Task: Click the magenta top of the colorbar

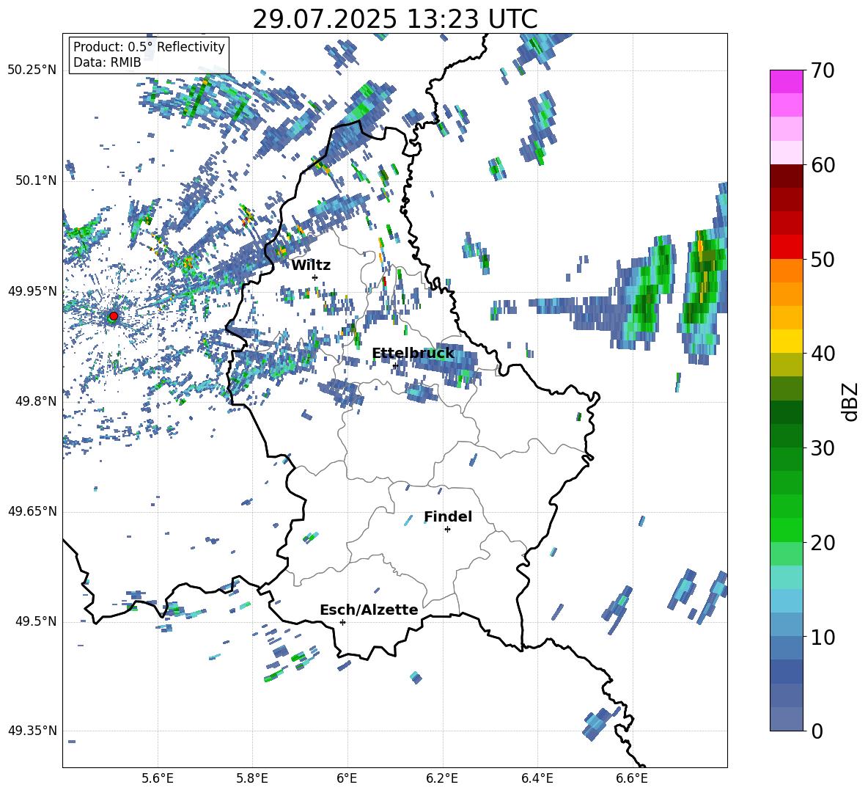Action: [x=786, y=81]
